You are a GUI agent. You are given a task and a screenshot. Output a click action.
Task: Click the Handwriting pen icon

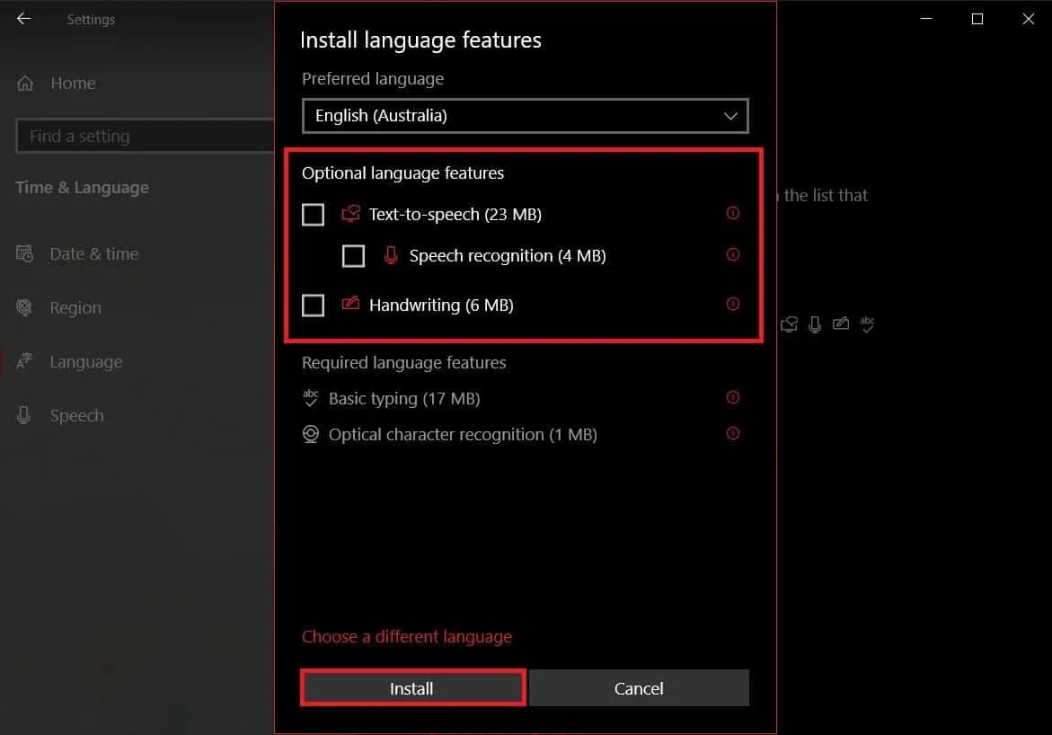(x=350, y=305)
